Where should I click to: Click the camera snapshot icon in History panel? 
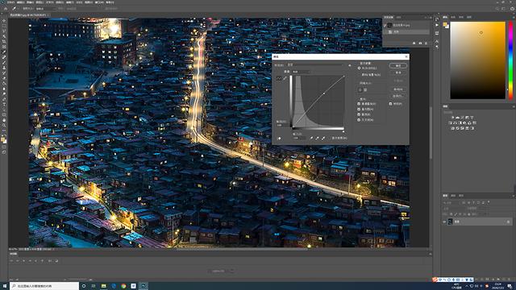click(x=420, y=43)
